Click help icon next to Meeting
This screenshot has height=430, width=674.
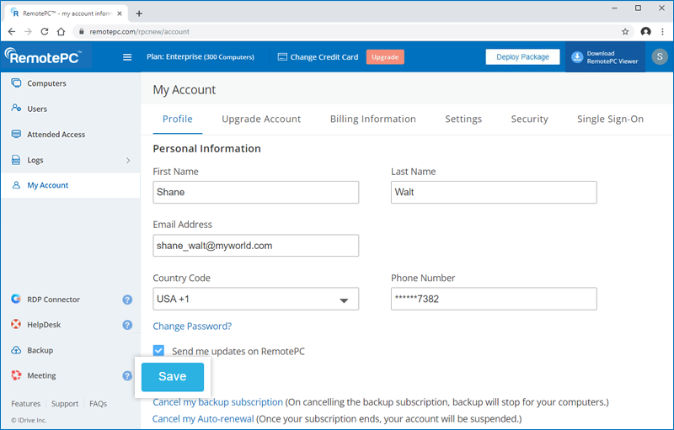tap(127, 376)
